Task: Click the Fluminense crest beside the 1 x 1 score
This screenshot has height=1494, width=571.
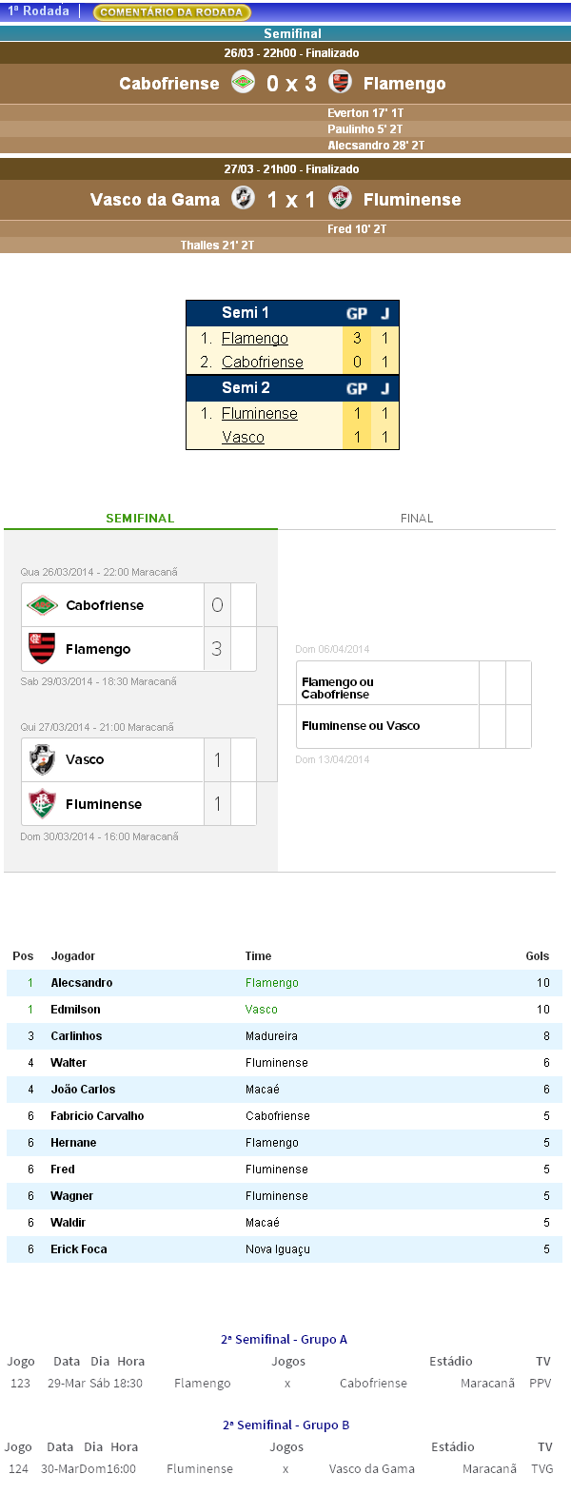Action: [340, 199]
